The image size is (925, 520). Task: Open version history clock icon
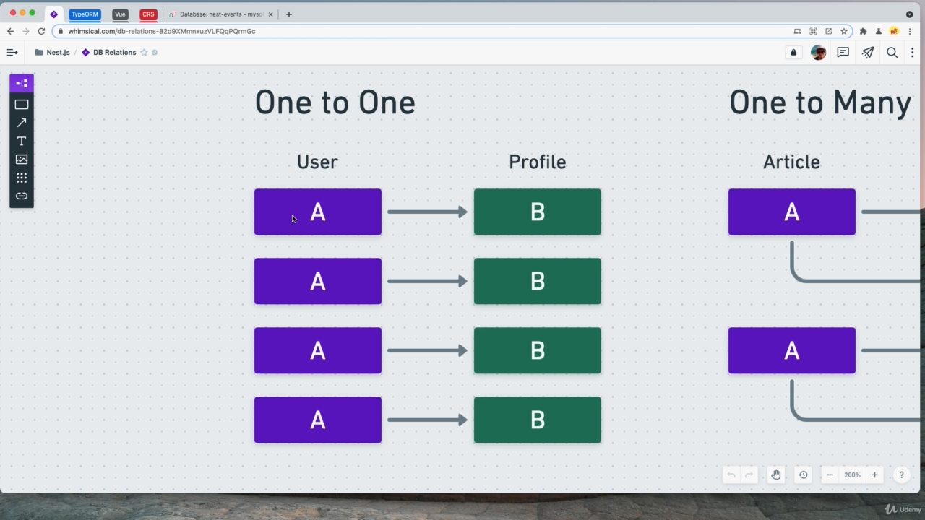[803, 474]
